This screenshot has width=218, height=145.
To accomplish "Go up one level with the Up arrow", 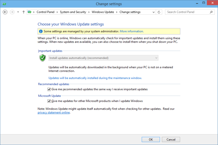I will click(23, 12).
